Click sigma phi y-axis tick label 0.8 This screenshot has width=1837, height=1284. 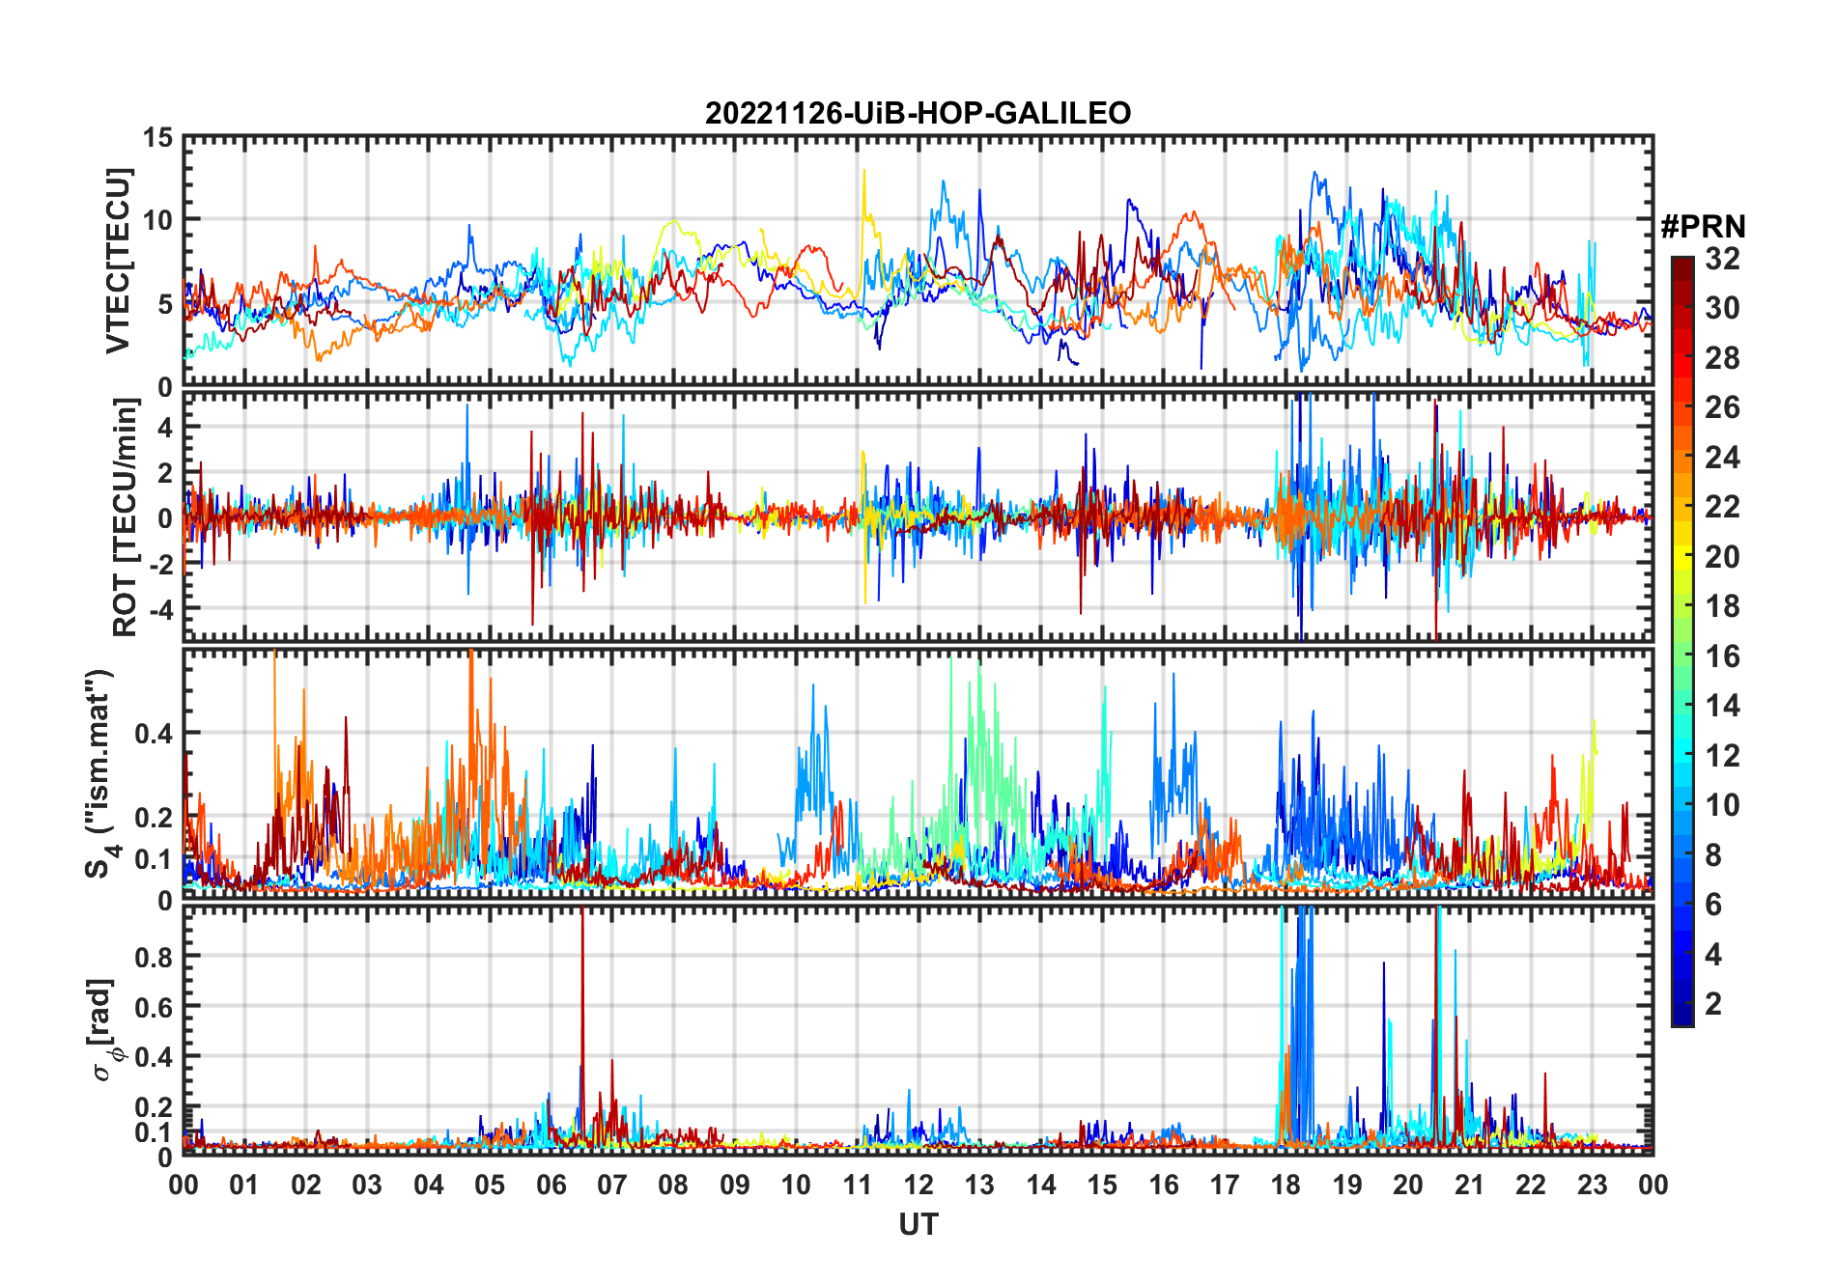154,957
